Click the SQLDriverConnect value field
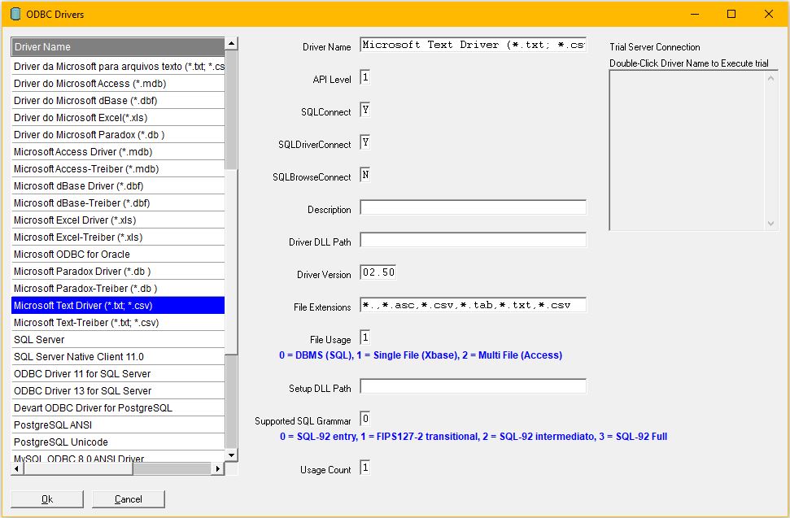The image size is (790, 518). pyautogui.click(x=365, y=142)
